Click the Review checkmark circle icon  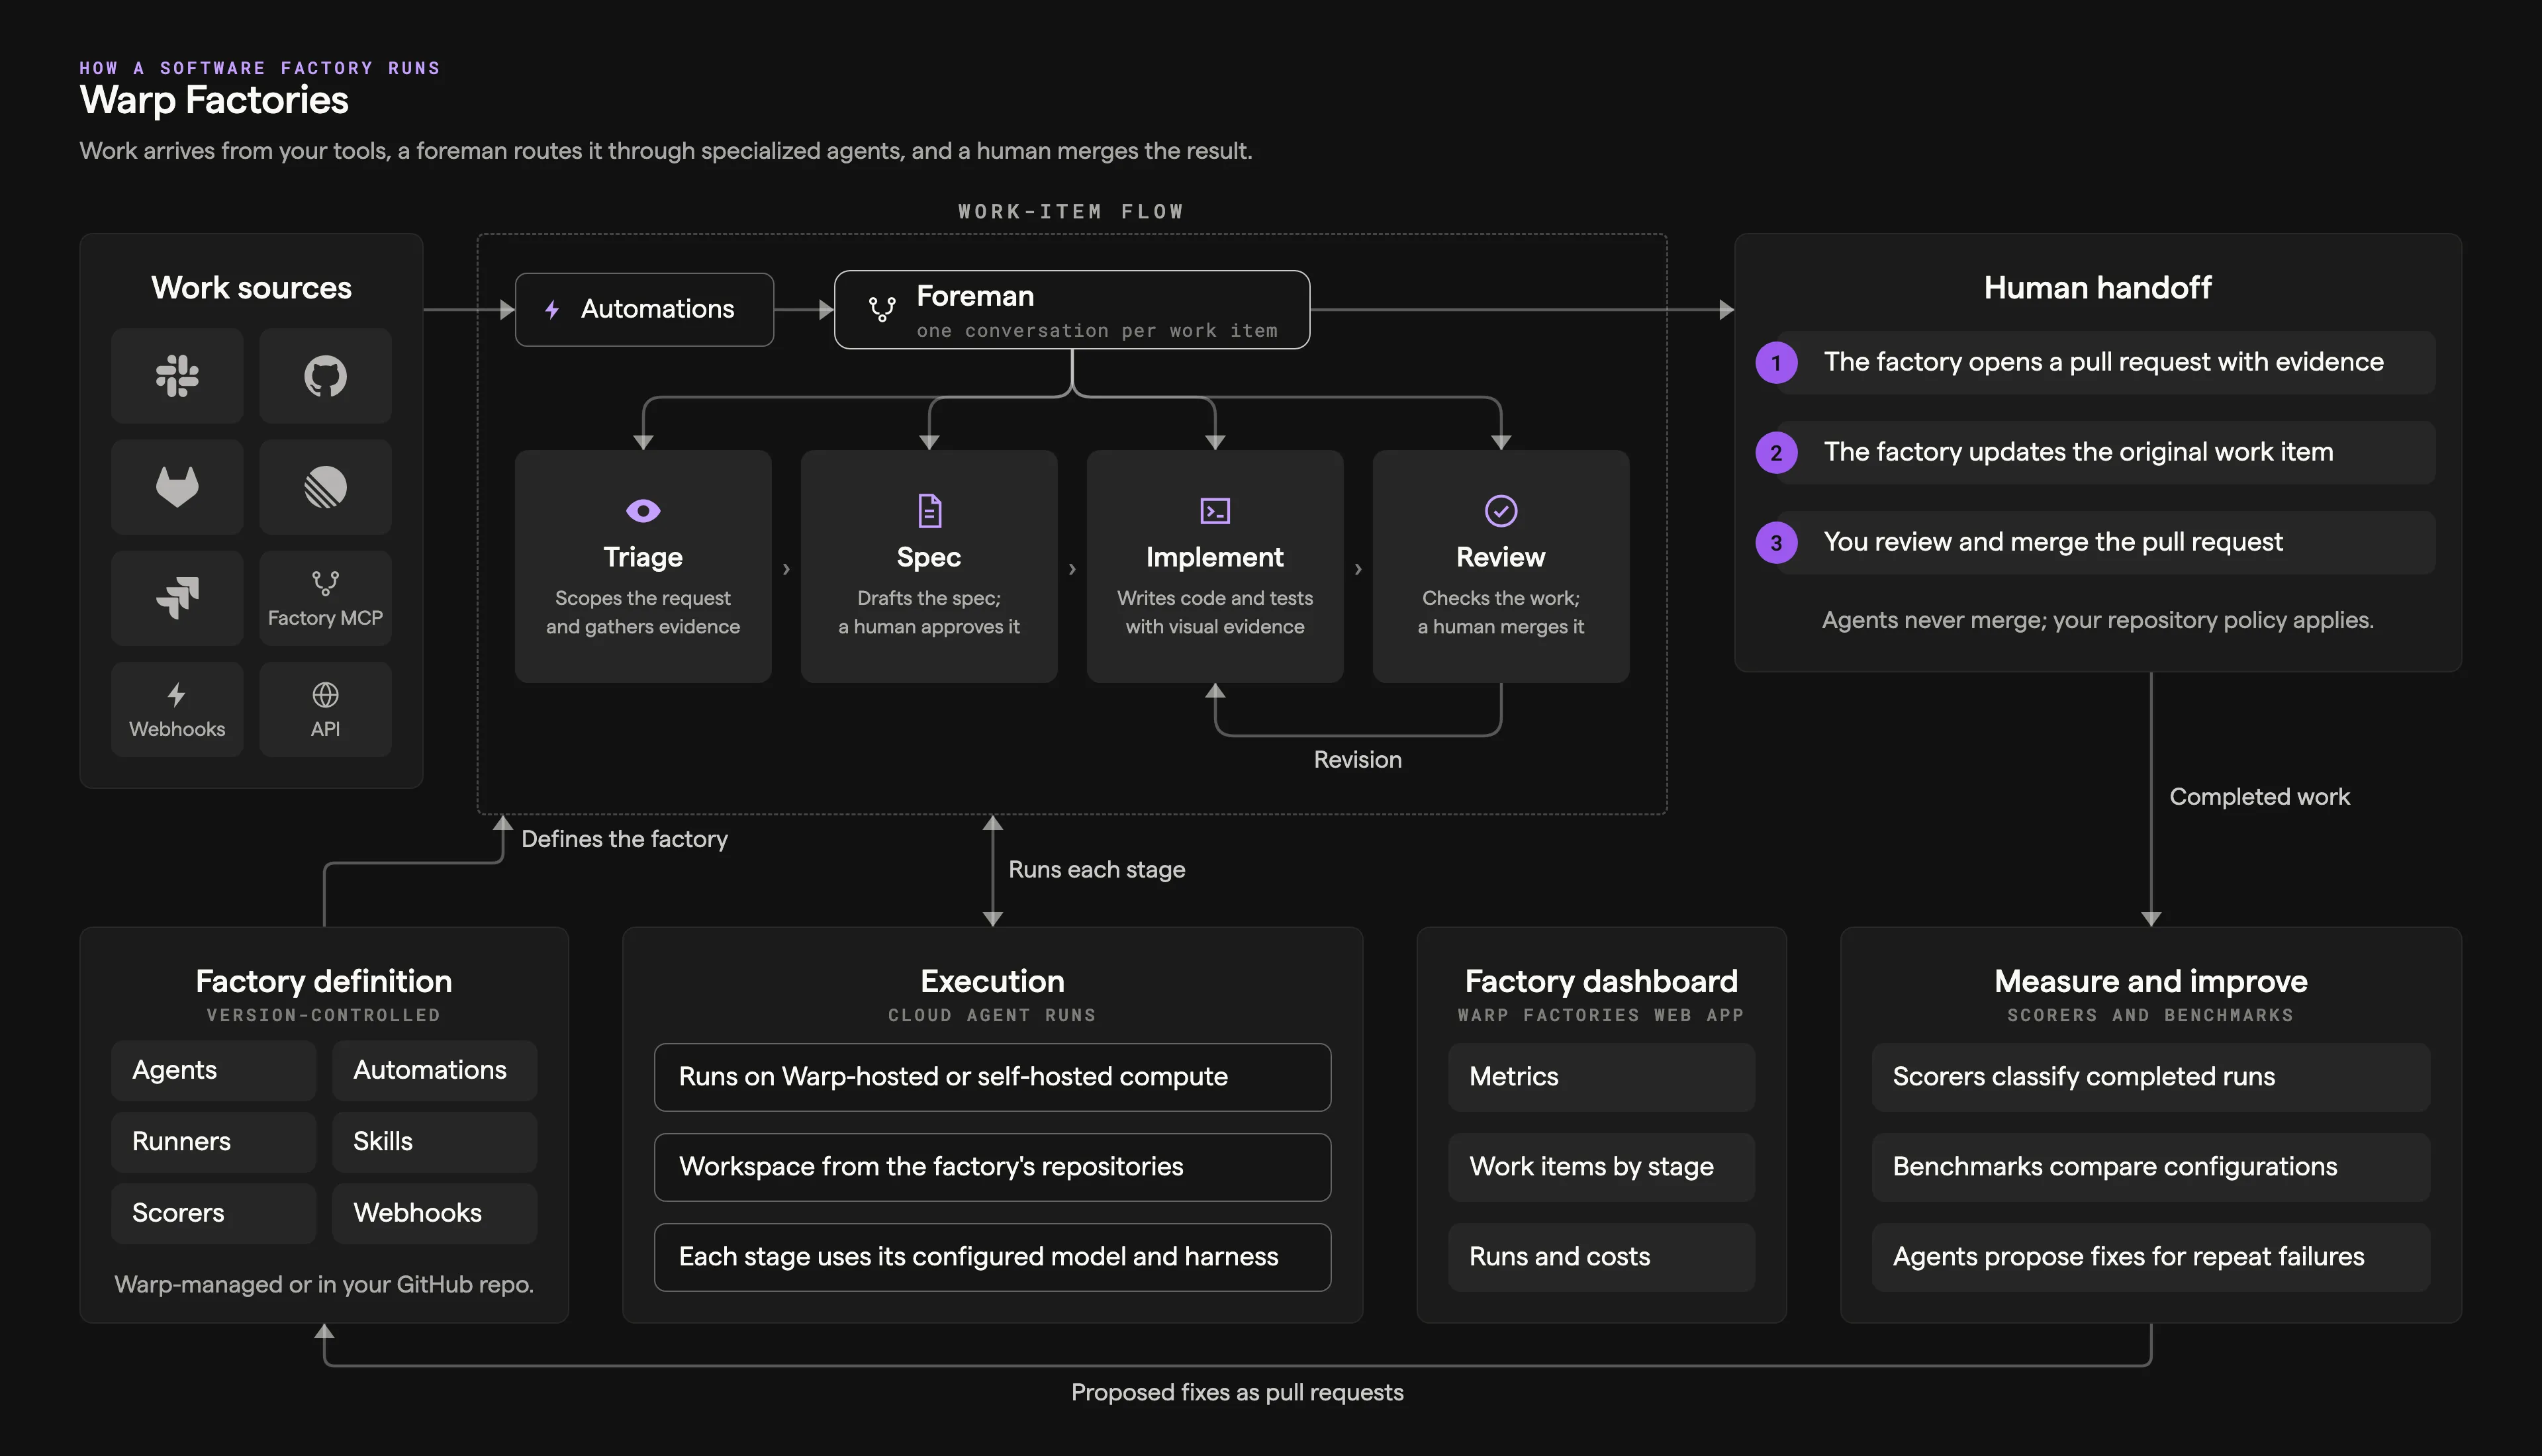tap(1501, 511)
